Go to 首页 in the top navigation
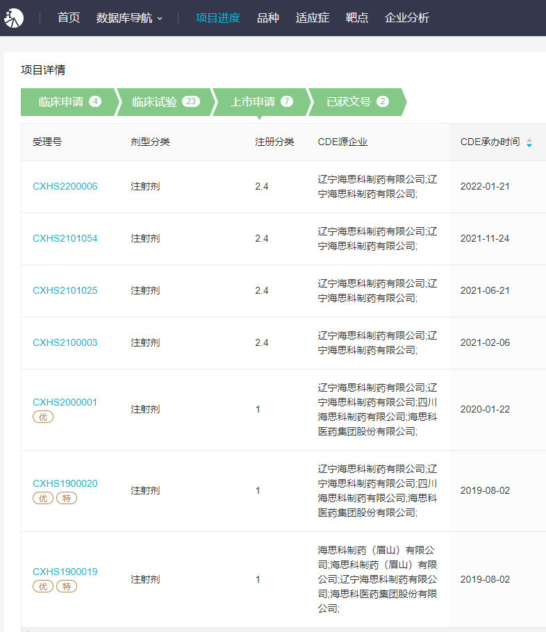 tap(69, 18)
